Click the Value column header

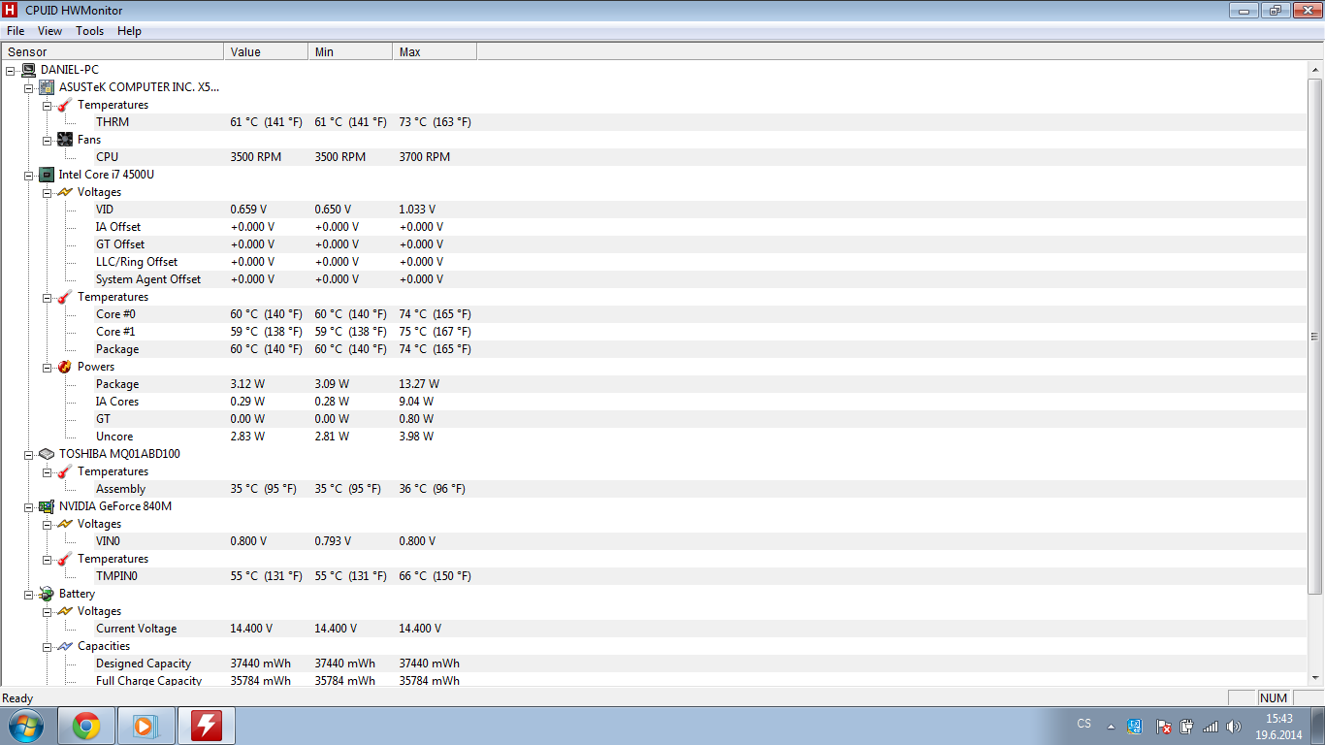[266, 52]
